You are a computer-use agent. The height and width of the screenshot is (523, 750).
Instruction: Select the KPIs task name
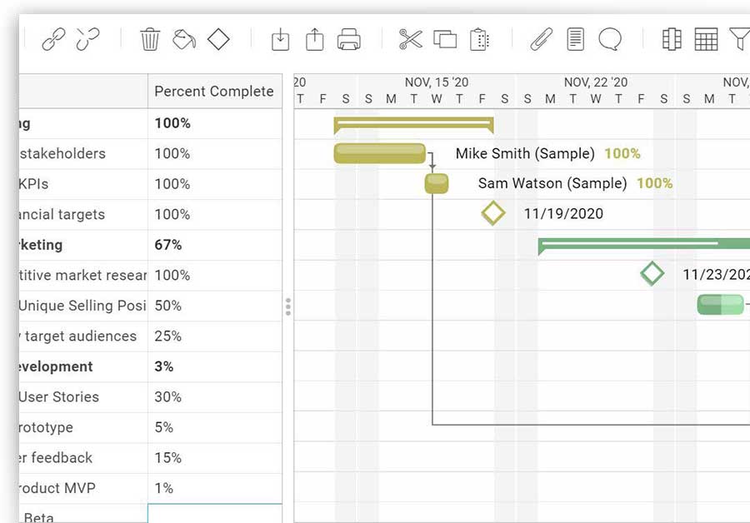tap(33, 184)
